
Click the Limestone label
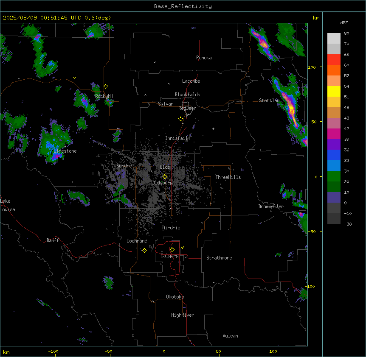65,151
